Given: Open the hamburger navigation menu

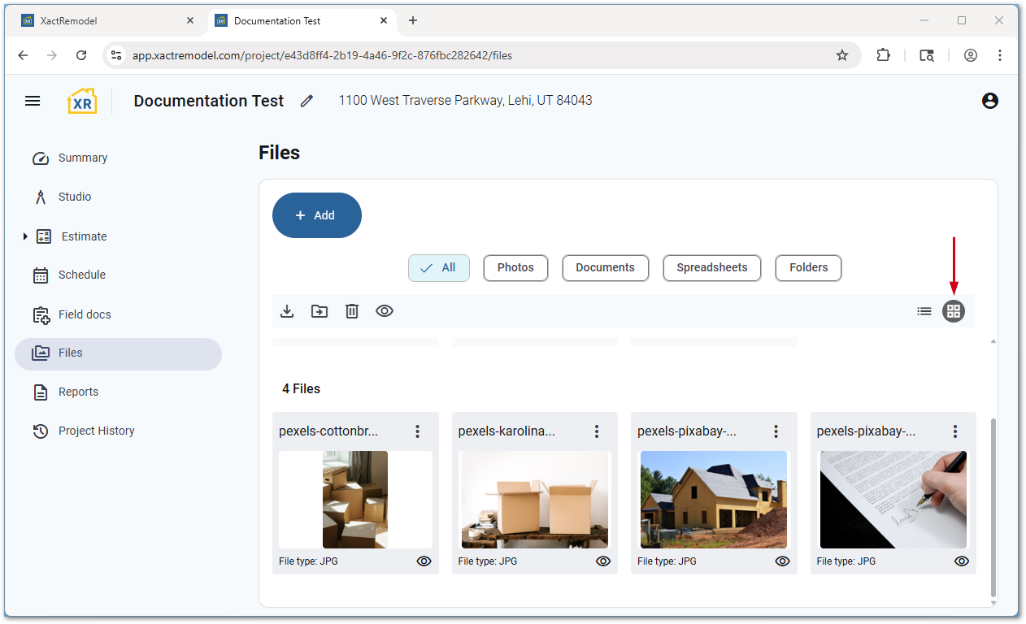Looking at the screenshot, I should pyautogui.click(x=33, y=101).
